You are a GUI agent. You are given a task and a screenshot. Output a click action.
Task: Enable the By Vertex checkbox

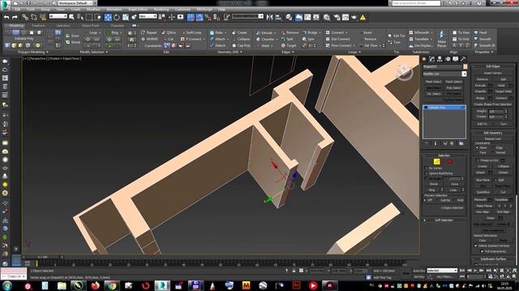tap(427, 168)
